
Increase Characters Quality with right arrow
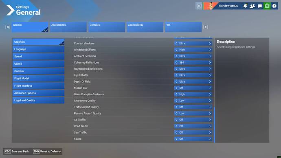tap(210, 101)
